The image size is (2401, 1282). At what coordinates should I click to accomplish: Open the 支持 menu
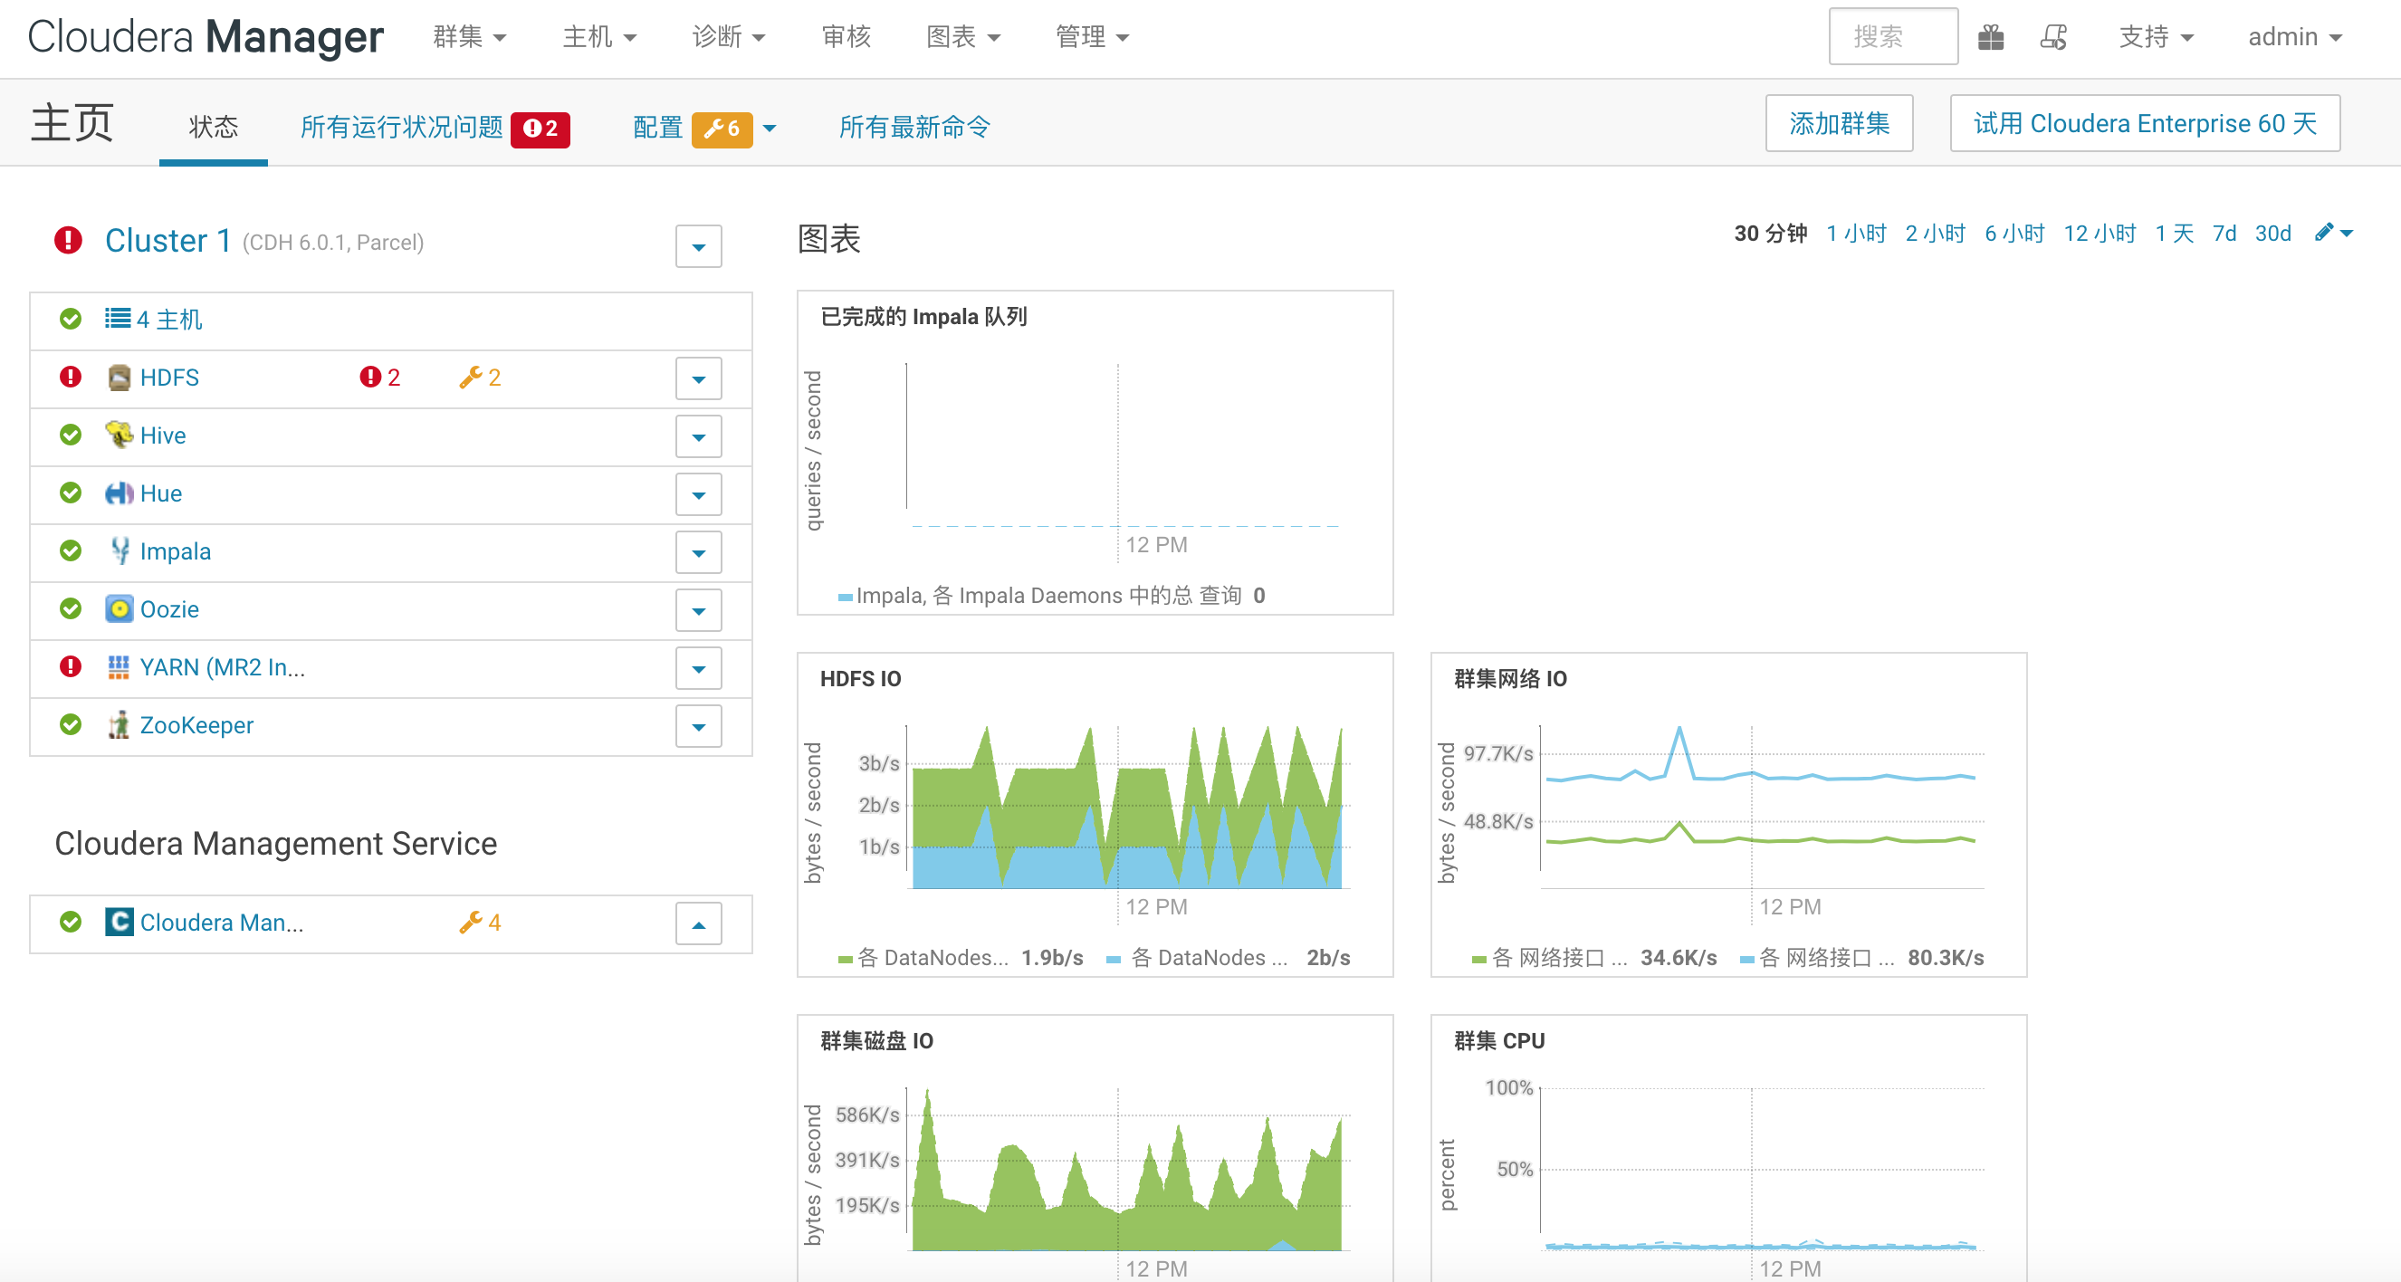[2157, 37]
